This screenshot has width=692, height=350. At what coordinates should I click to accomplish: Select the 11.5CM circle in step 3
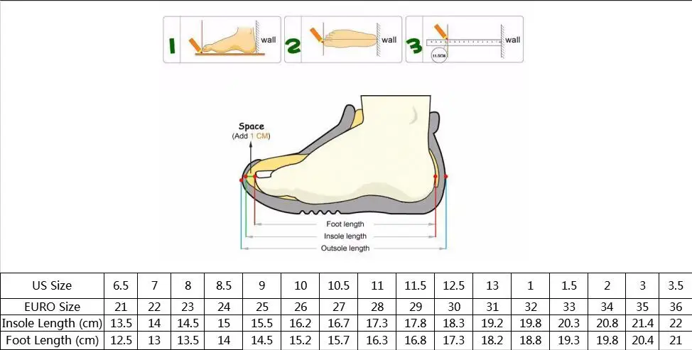click(x=438, y=55)
